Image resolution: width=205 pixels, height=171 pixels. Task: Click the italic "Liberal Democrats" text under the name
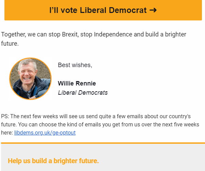click(x=83, y=93)
